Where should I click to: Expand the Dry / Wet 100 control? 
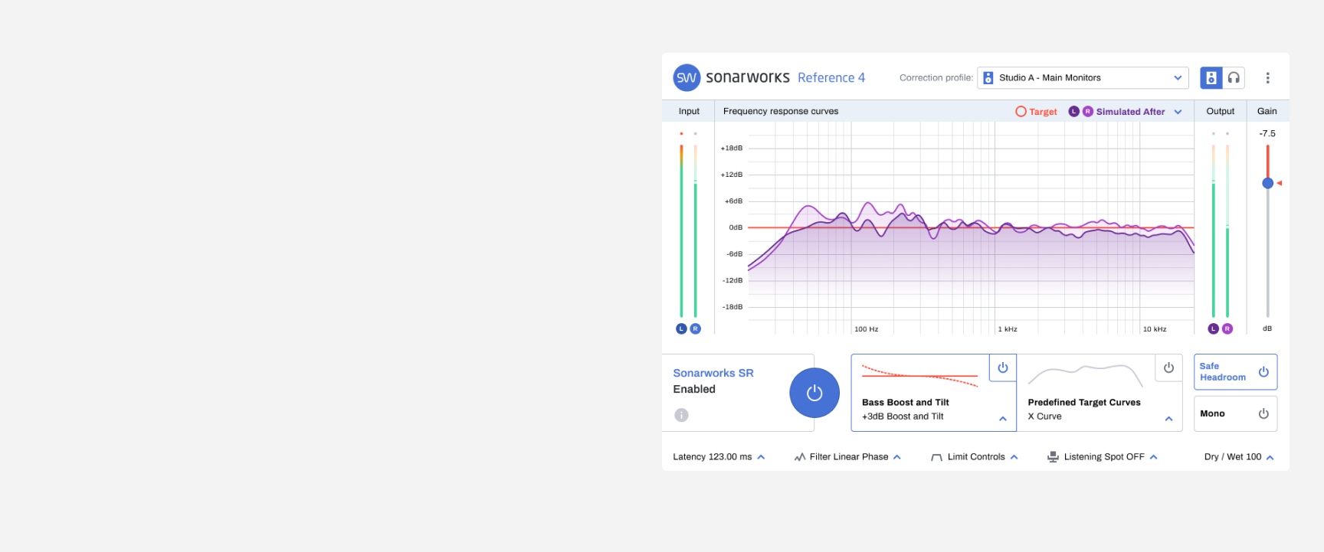point(1270,457)
